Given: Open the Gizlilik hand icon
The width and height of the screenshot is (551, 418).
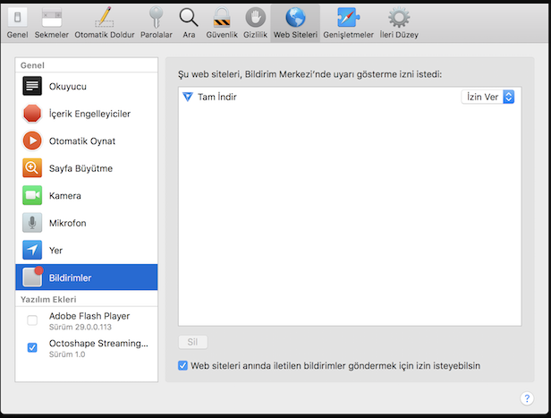Looking at the screenshot, I should [256, 22].
